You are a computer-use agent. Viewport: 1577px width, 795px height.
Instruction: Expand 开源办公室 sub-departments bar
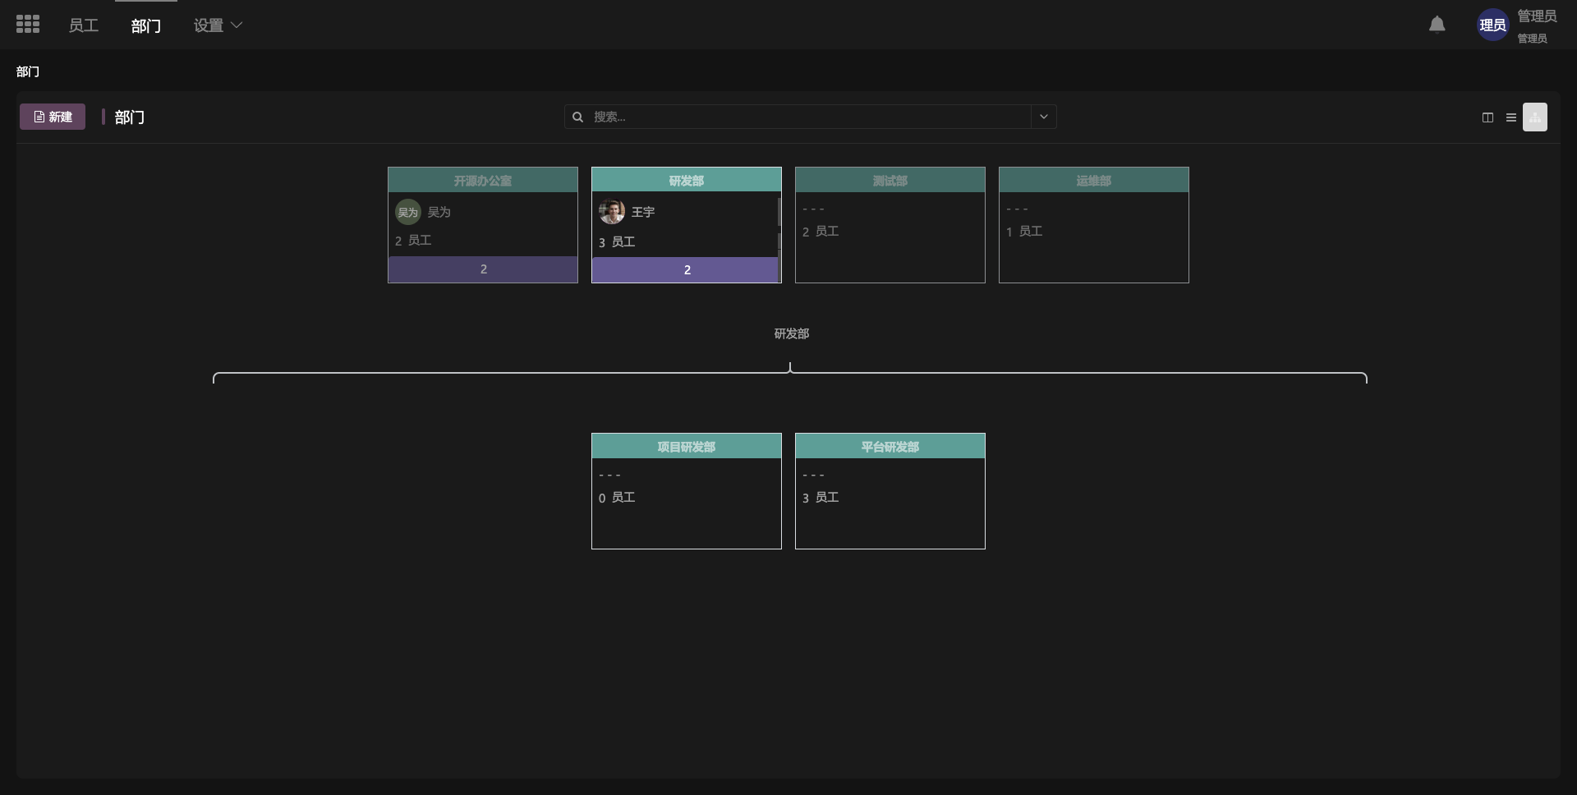coord(483,269)
